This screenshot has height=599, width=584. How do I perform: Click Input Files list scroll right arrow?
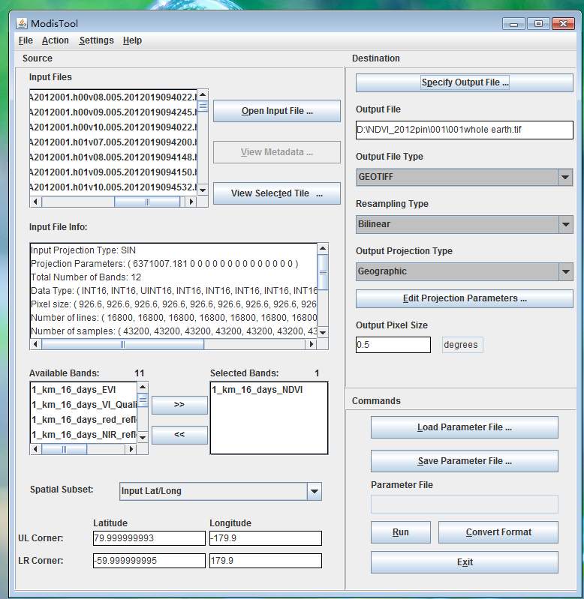pyautogui.click(x=191, y=202)
